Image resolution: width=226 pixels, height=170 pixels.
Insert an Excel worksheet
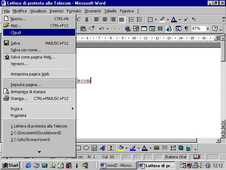point(152,29)
